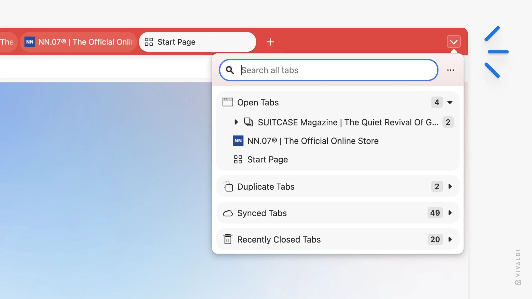
Task: Expand the SUITCASE Magazine tab stack
Action: tap(236, 122)
